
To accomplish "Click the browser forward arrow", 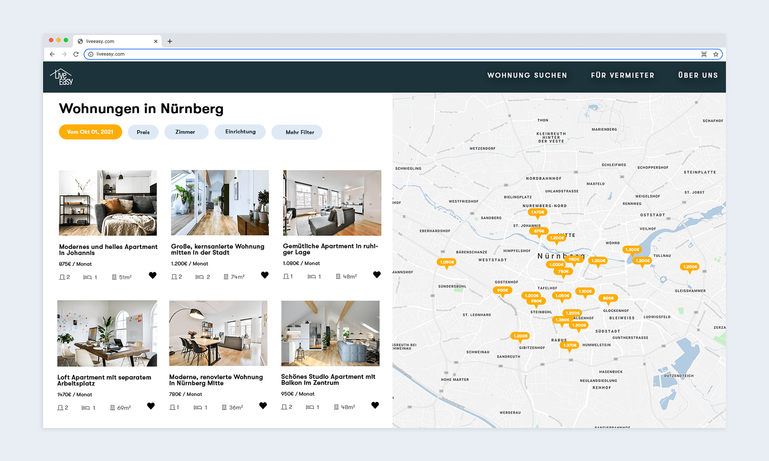I will point(64,54).
